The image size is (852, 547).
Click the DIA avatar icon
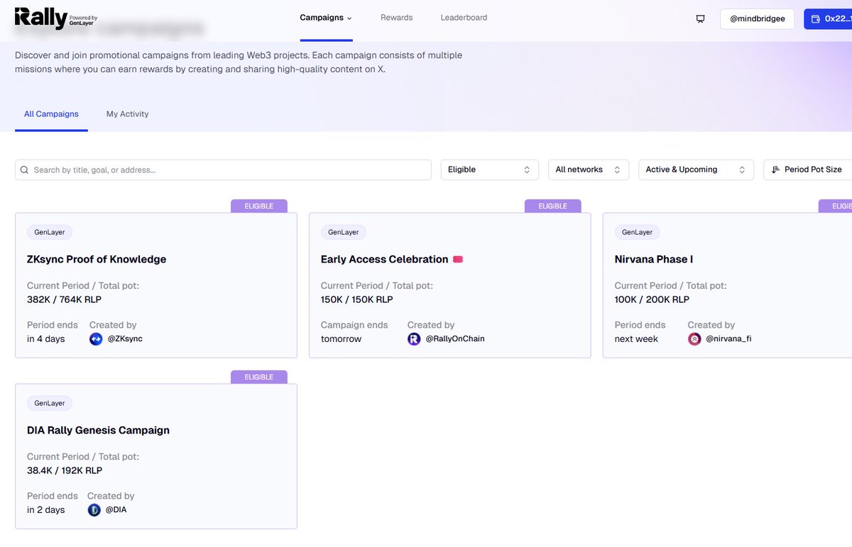pos(94,510)
